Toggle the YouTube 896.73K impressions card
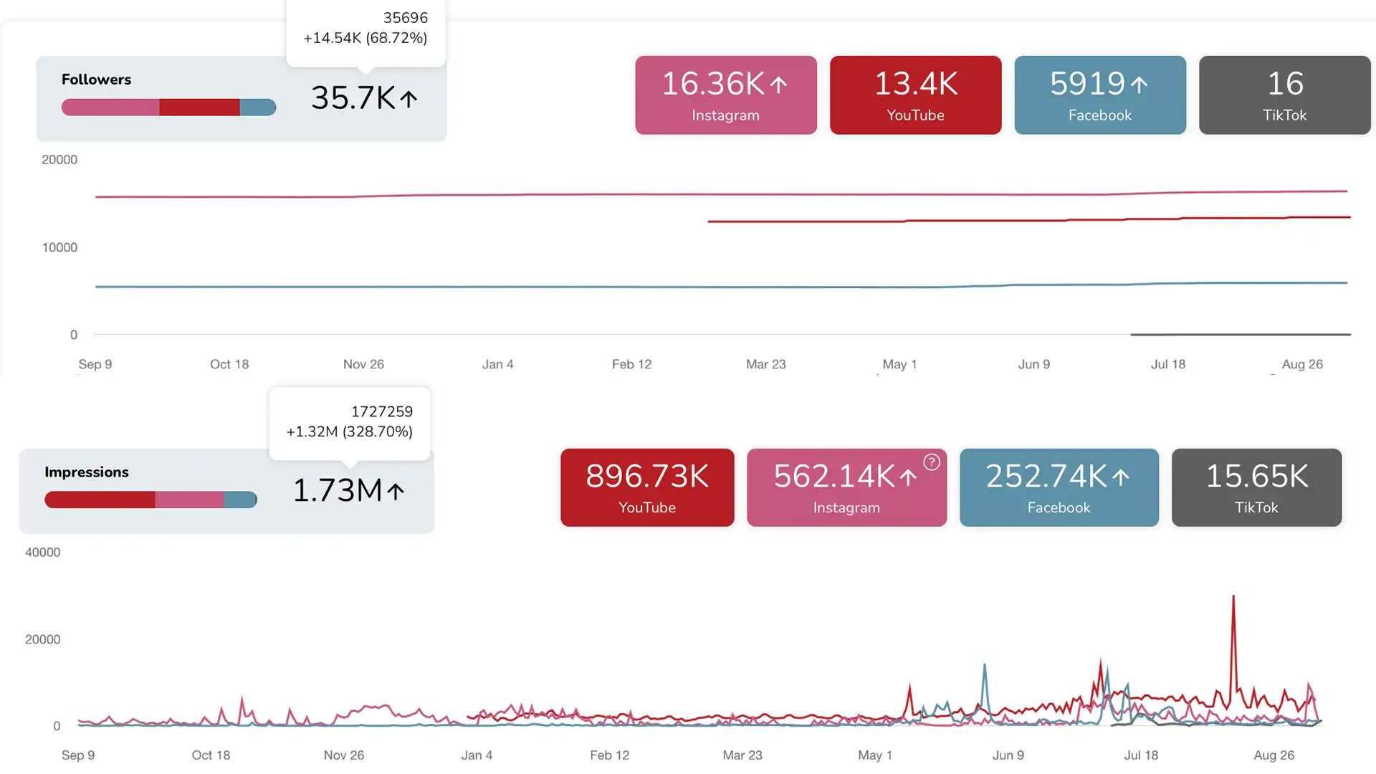The image size is (1376, 774). point(646,488)
